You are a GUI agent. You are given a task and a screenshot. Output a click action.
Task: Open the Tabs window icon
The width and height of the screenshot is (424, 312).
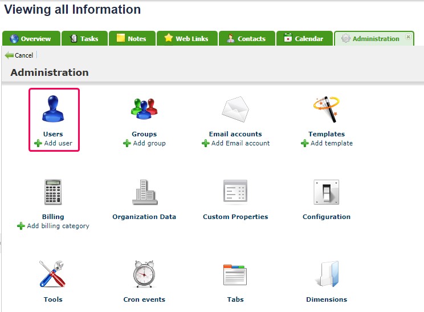235,275
